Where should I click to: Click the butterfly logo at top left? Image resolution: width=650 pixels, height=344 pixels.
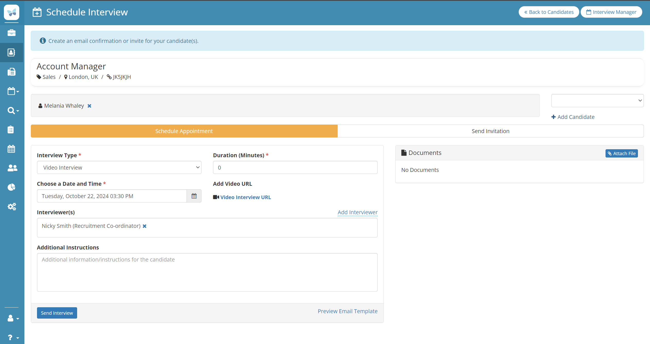[12, 12]
